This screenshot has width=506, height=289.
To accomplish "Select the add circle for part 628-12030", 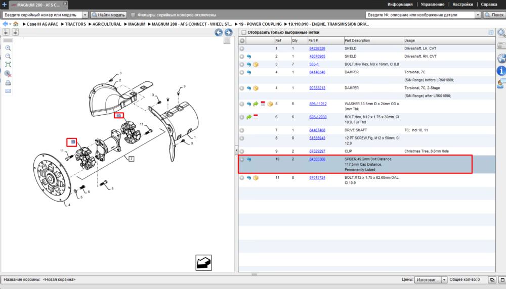I will click(242, 117).
